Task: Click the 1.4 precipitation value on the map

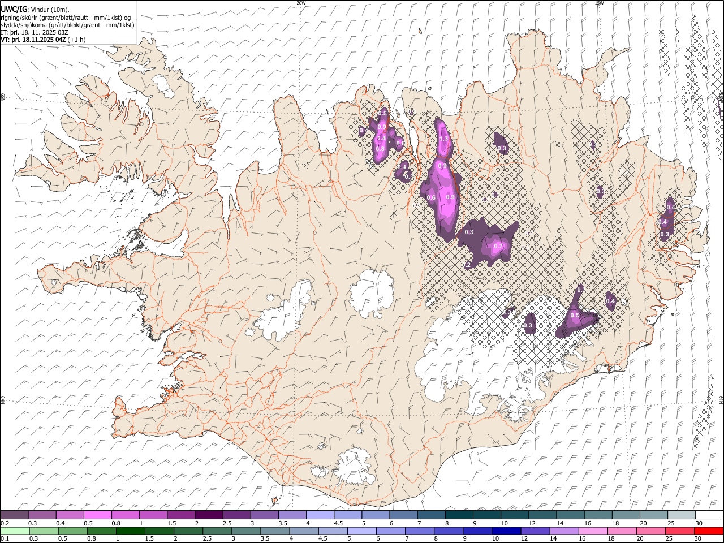Action: pyautogui.click(x=381, y=138)
